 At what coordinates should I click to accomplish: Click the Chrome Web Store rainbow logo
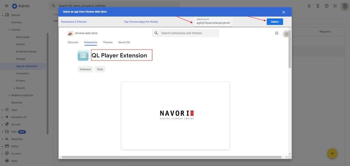70,33
